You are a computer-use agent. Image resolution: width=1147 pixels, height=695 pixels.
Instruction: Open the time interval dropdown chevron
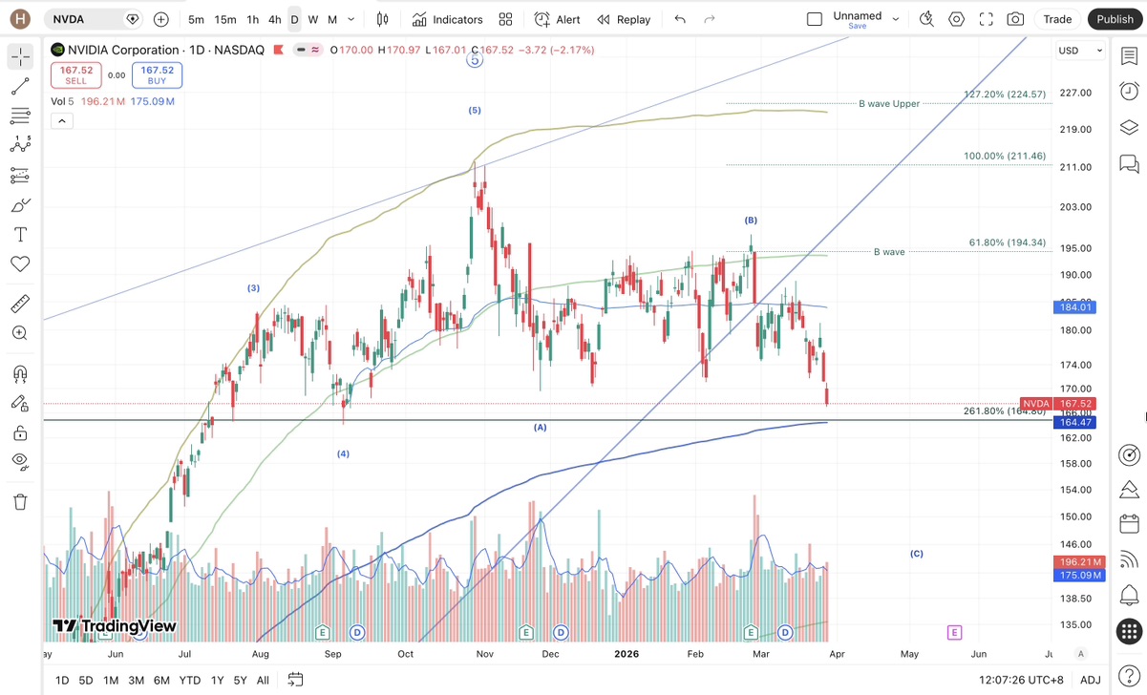point(351,19)
